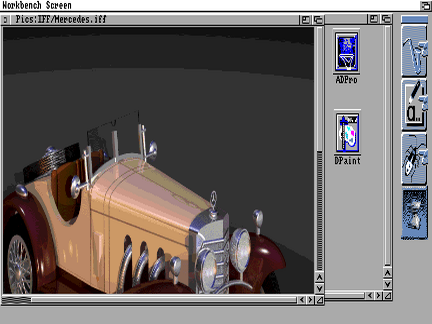432x324 pixels.
Task: Close the Mercedes.iff picture window
Action: pyautogui.click(x=5, y=19)
